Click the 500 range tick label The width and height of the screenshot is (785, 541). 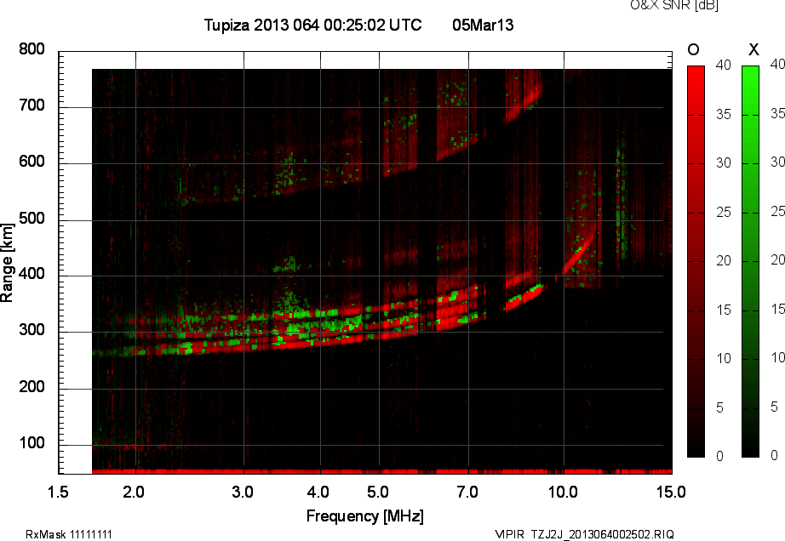(x=32, y=219)
